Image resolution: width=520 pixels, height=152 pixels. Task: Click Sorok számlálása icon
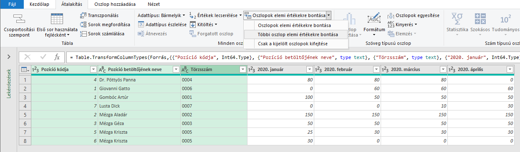[83, 34]
